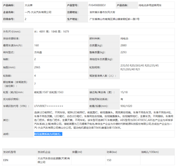The height and width of the screenshot is (166, 176).
Task: Click the front/rear overhang 906/1020 value
Action: [x=126, y=106]
